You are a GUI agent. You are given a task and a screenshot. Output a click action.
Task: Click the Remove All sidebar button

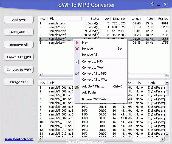pyautogui.click(x=19, y=45)
